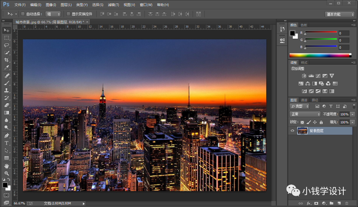Switch to the 色板 tab
The height and width of the screenshot is (207, 358).
(x=304, y=25)
